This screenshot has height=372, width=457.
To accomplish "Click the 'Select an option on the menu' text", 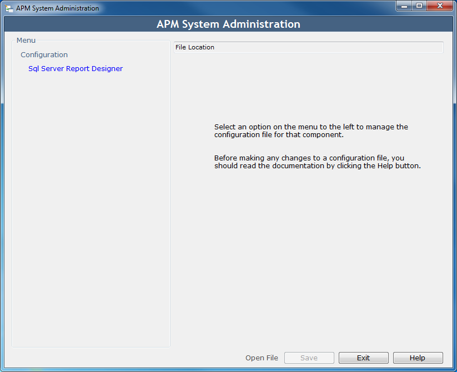I will tap(311, 131).
